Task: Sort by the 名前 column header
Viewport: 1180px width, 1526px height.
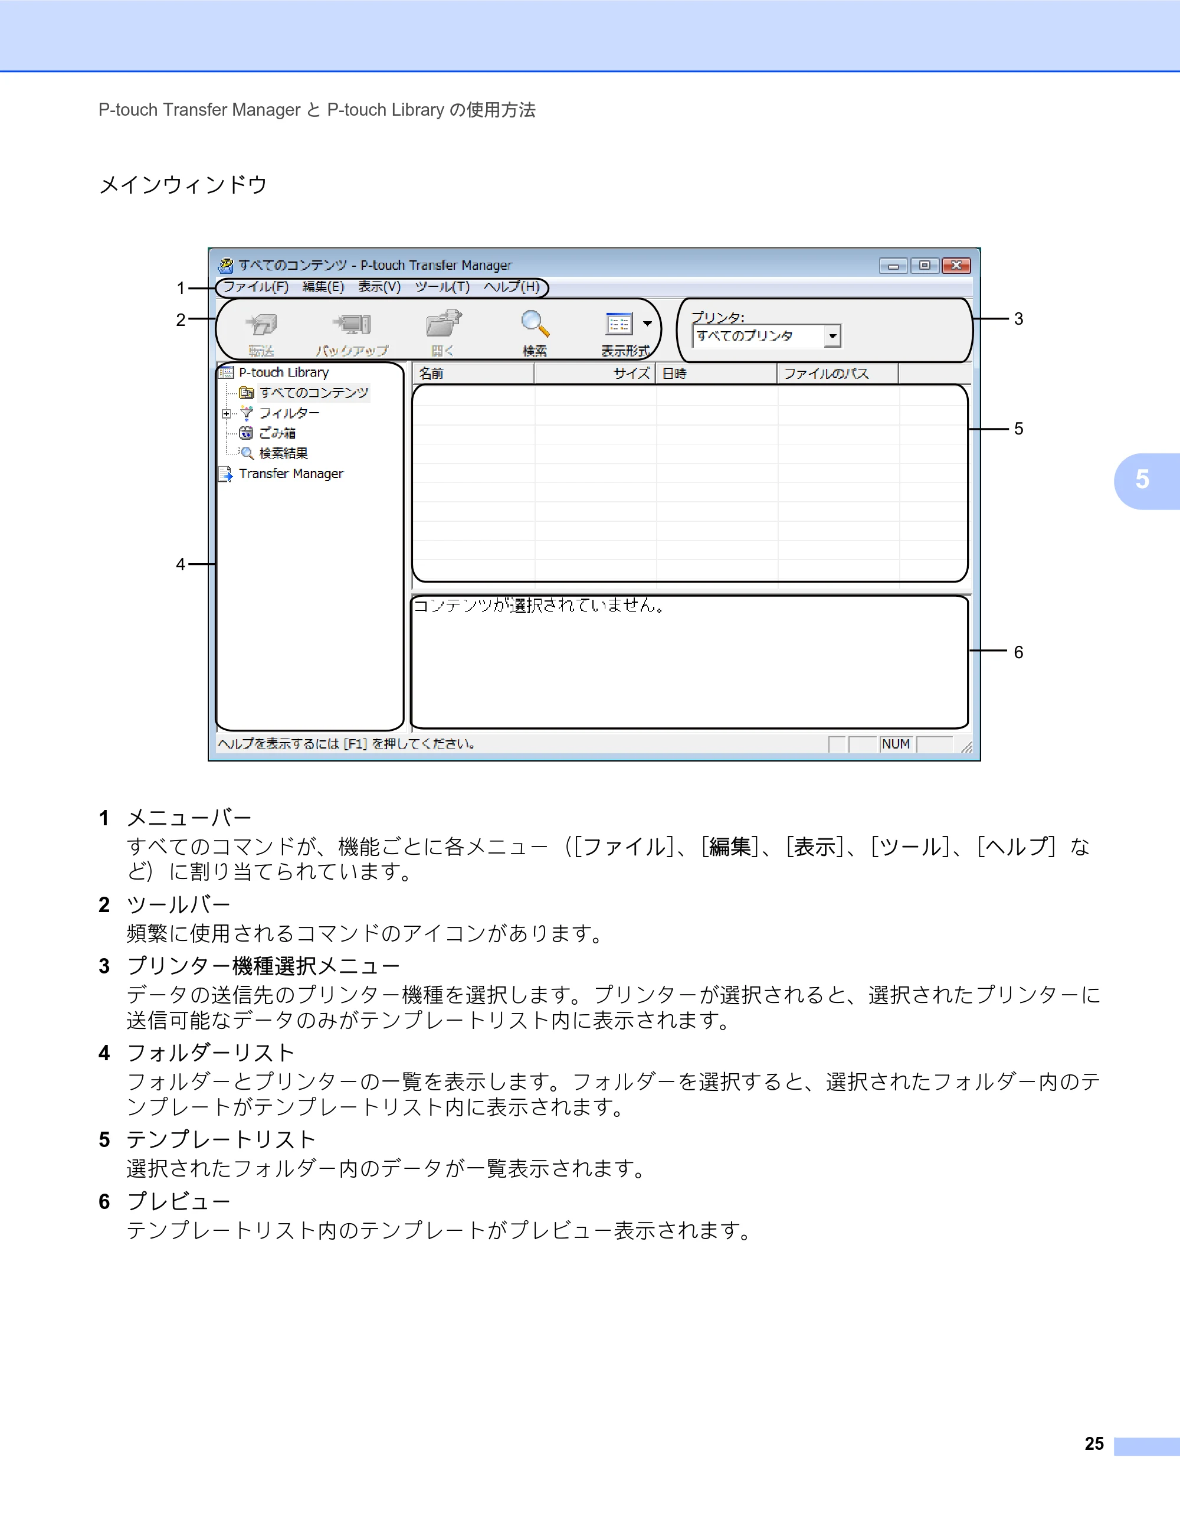Action: coord(473,374)
